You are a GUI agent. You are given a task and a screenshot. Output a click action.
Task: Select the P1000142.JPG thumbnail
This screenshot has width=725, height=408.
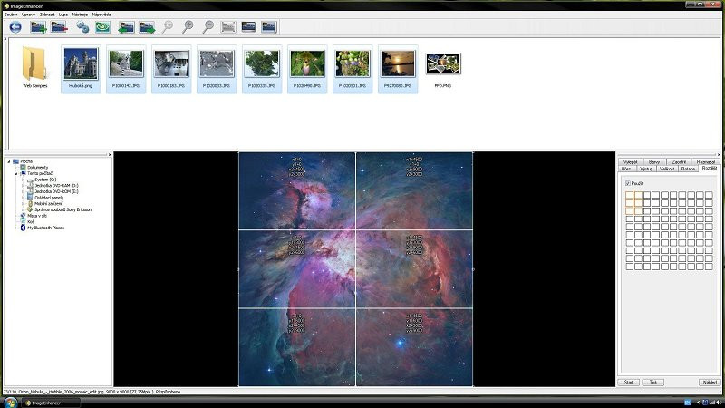pos(126,68)
